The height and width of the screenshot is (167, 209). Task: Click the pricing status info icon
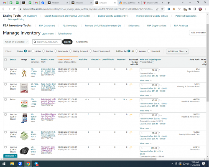click(x=153, y=62)
